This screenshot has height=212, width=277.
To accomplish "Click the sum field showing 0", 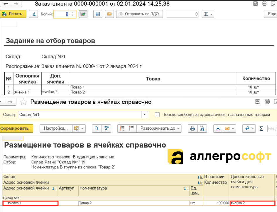I will 182,14.
